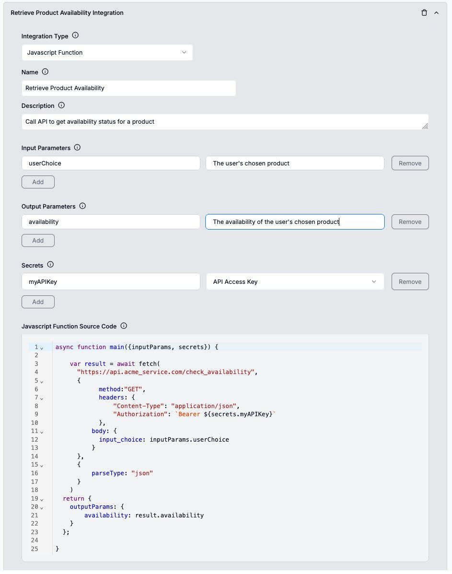Show info tooltip for Integration Type
Image resolution: width=452 pixels, height=574 pixels.
75,35
